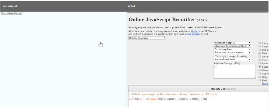Viewport: 269px width, 107px height.
Task: Tick the 'Break...' checkbox
Action: pos(260,63)
